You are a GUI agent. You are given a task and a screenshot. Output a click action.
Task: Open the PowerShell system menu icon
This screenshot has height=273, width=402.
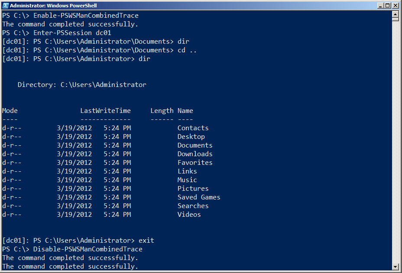(x=5, y=5)
